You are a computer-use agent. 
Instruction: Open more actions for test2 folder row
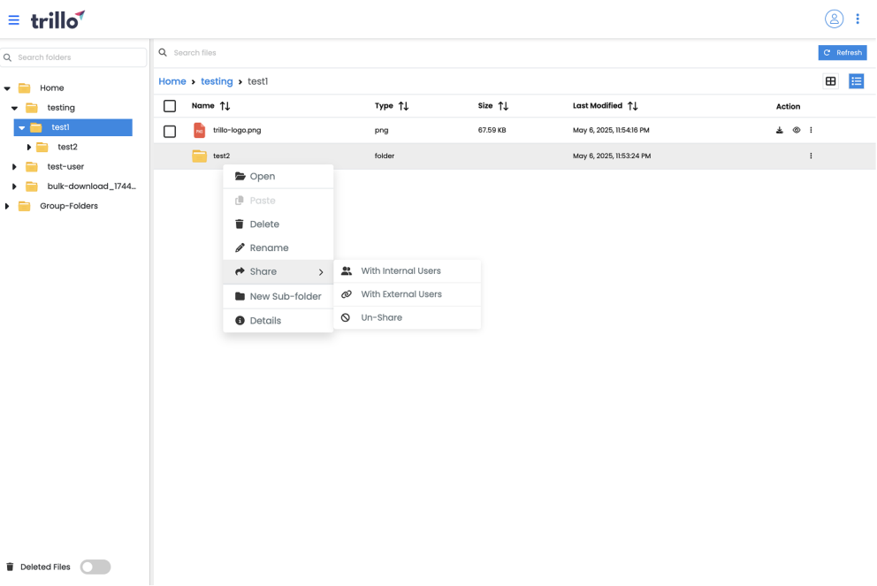click(x=811, y=156)
